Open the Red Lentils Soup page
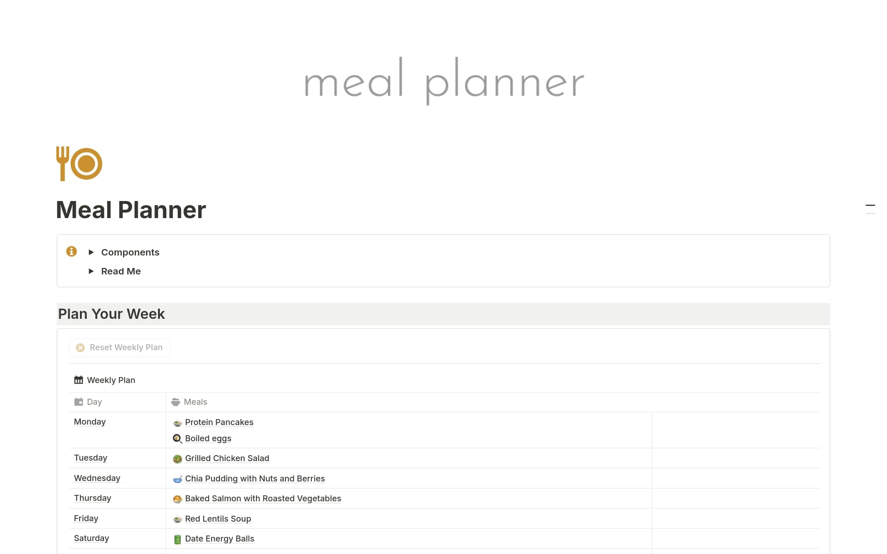 [x=218, y=519]
